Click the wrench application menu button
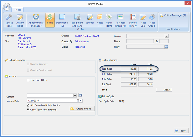 (x=7, y=7)
